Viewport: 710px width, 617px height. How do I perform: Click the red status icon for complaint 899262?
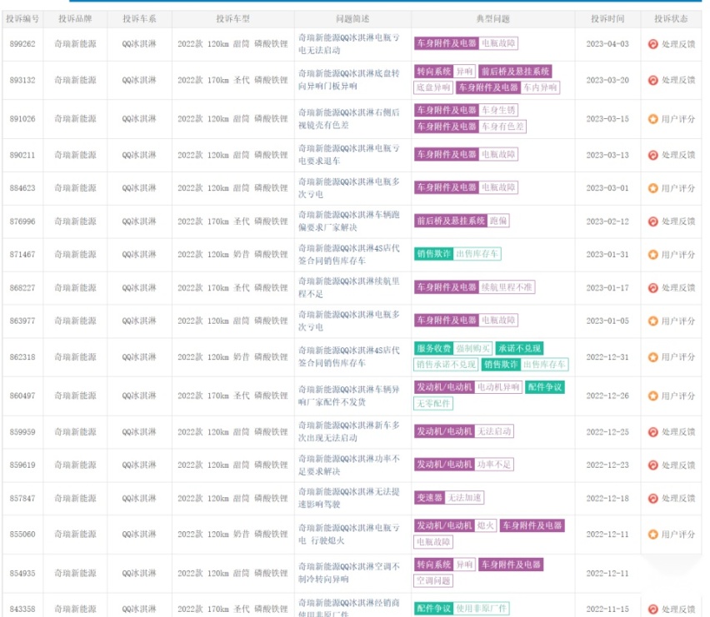(652, 44)
